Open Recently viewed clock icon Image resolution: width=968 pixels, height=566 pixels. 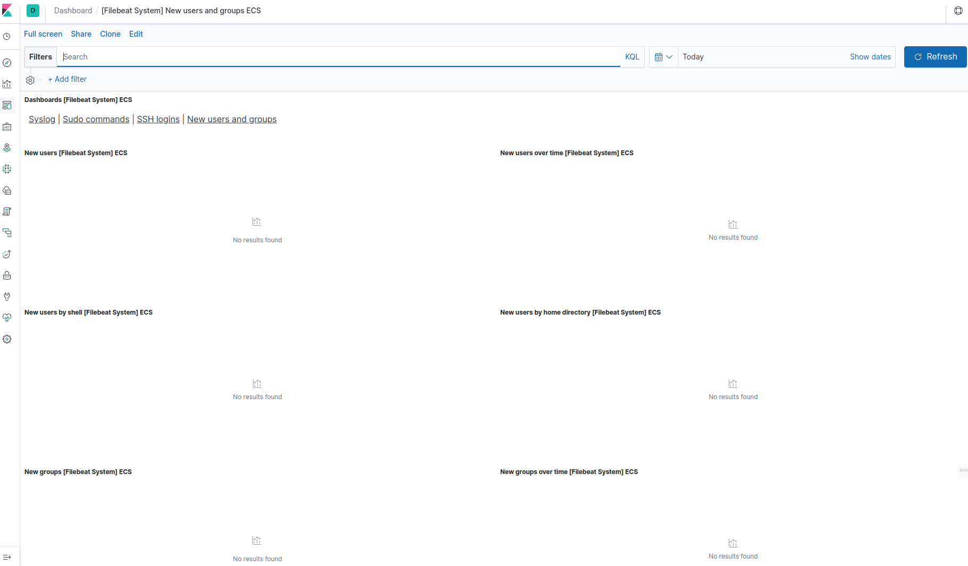(7, 37)
